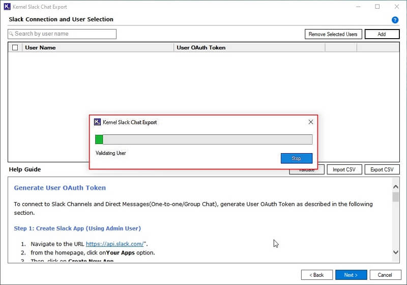The image size is (407, 285).
Task: Cancel the Slack export wizard
Action: tap(385, 275)
